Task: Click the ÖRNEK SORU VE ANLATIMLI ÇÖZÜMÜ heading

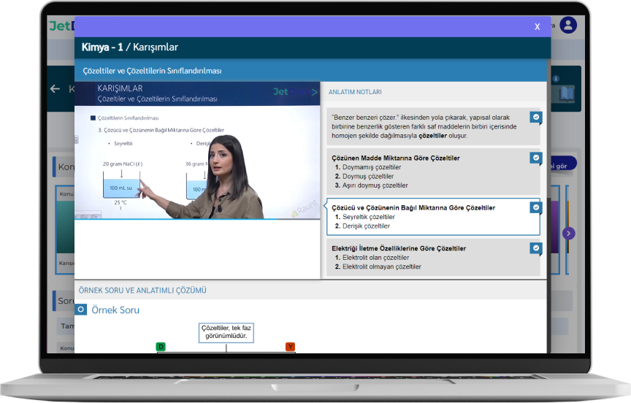Action: (142, 291)
